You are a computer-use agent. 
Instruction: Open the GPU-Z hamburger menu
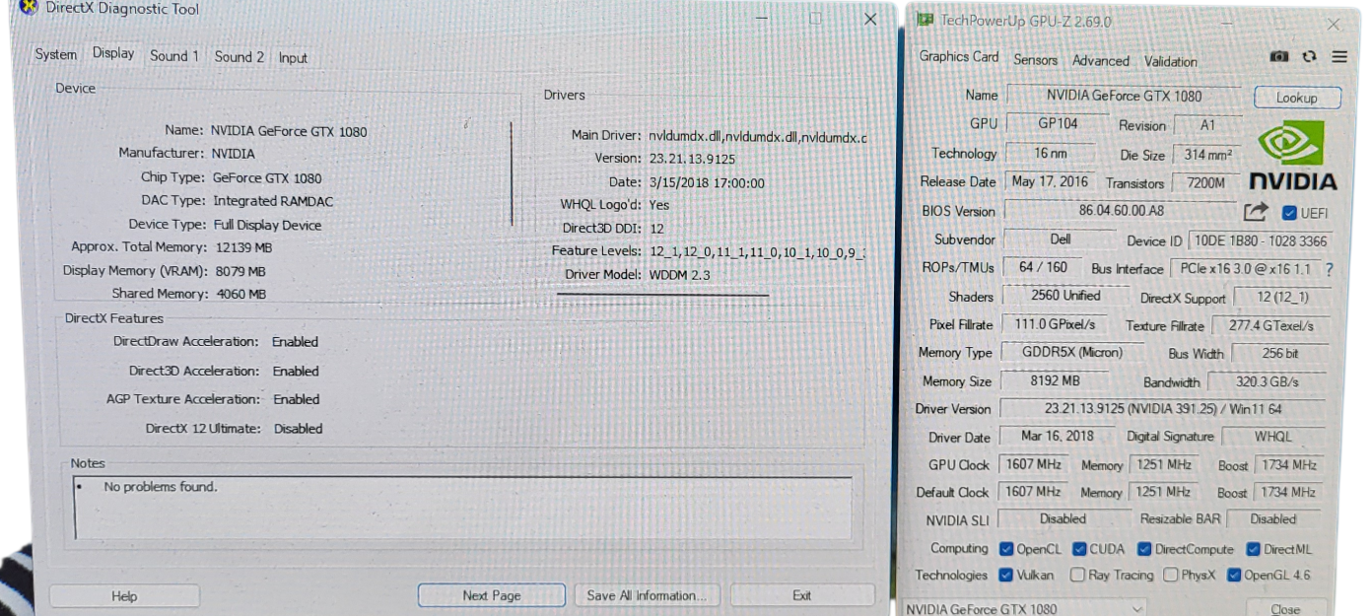coord(1338,57)
